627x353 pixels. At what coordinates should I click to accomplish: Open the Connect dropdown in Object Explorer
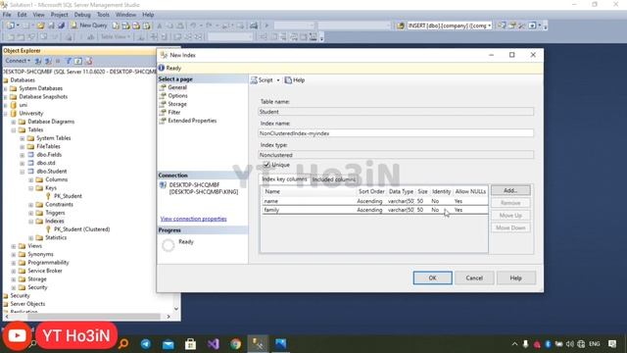(x=18, y=61)
